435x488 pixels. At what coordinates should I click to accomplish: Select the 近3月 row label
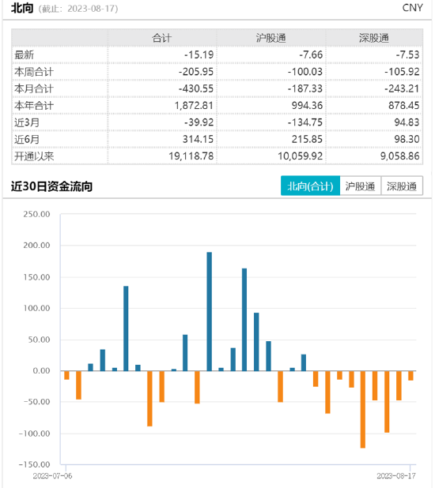(x=27, y=122)
